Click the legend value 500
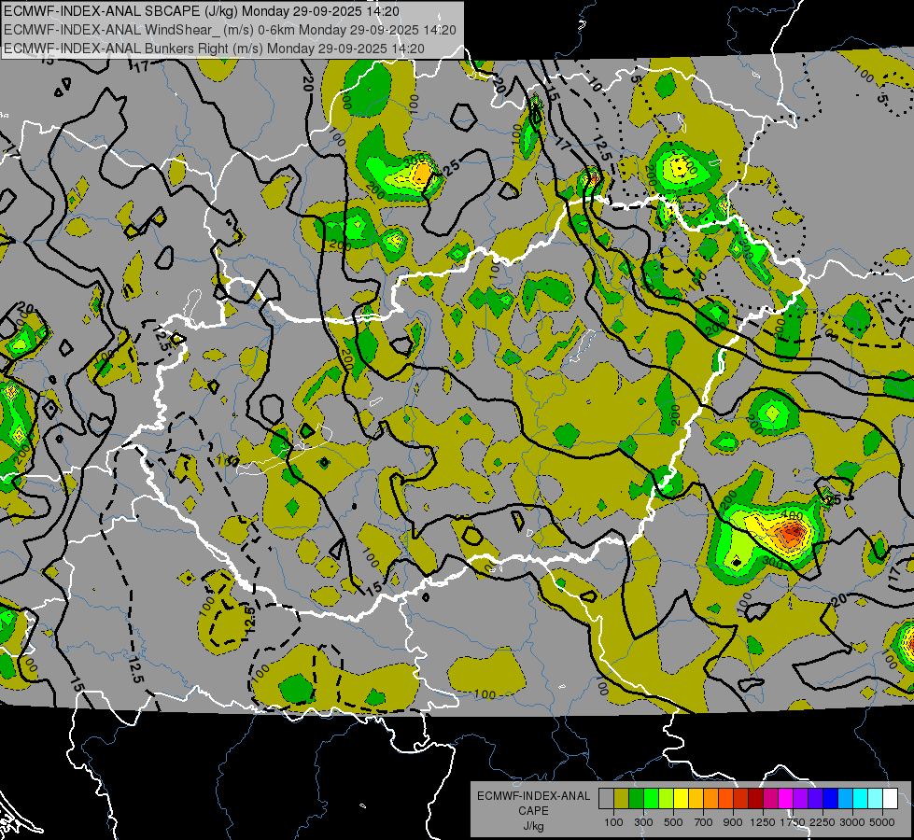 coord(673,822)
